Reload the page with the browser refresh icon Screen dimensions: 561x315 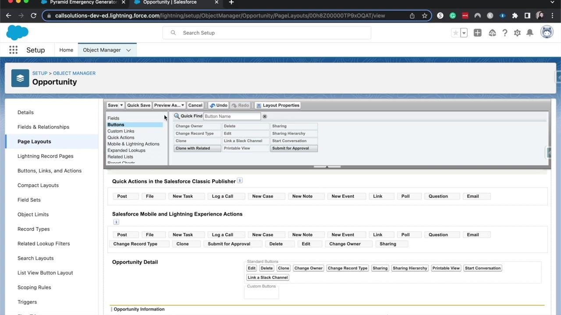coord(33,16)
